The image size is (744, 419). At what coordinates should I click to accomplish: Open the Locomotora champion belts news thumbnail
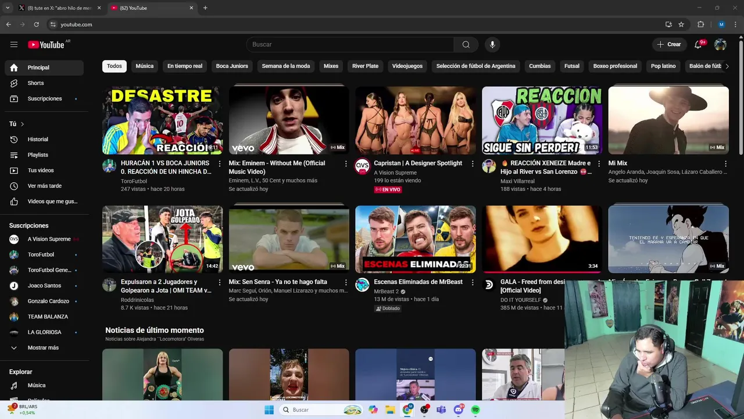[162, 374]
